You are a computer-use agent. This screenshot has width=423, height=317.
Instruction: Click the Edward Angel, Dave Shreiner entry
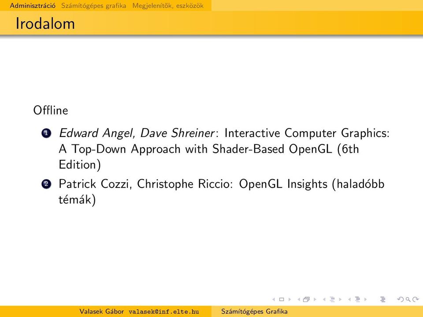pyautogui.click(x=224, y=149)
